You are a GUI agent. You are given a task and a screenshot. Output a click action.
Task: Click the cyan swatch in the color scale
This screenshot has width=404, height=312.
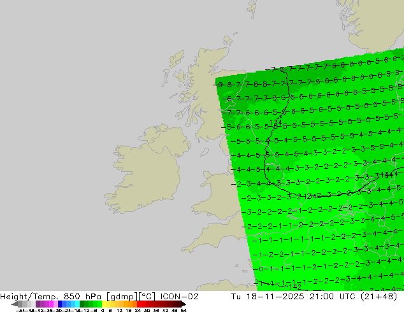point(77,304)
